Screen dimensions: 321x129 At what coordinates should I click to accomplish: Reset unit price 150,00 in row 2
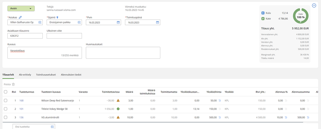tap(220, 109)
